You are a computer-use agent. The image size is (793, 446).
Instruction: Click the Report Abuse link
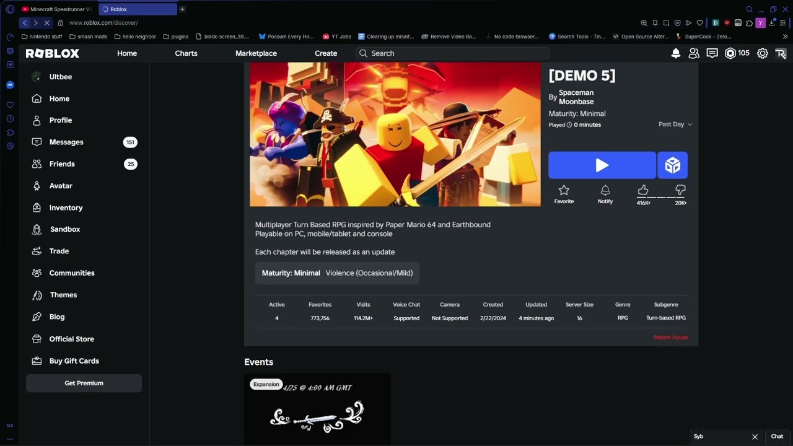point(670,337)
